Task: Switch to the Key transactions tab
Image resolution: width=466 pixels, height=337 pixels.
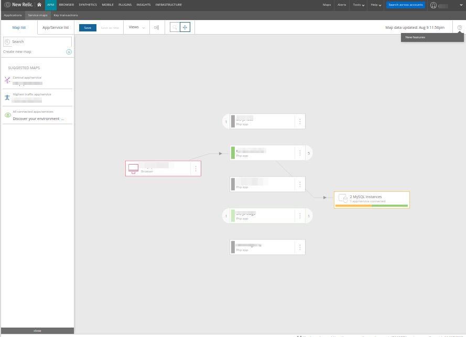Action: tap(66, 15)
